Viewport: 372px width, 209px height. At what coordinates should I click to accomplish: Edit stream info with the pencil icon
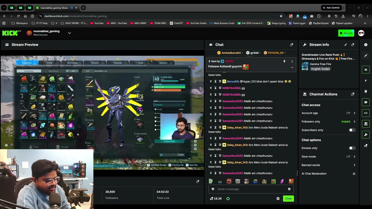click(x=346, y=45)
